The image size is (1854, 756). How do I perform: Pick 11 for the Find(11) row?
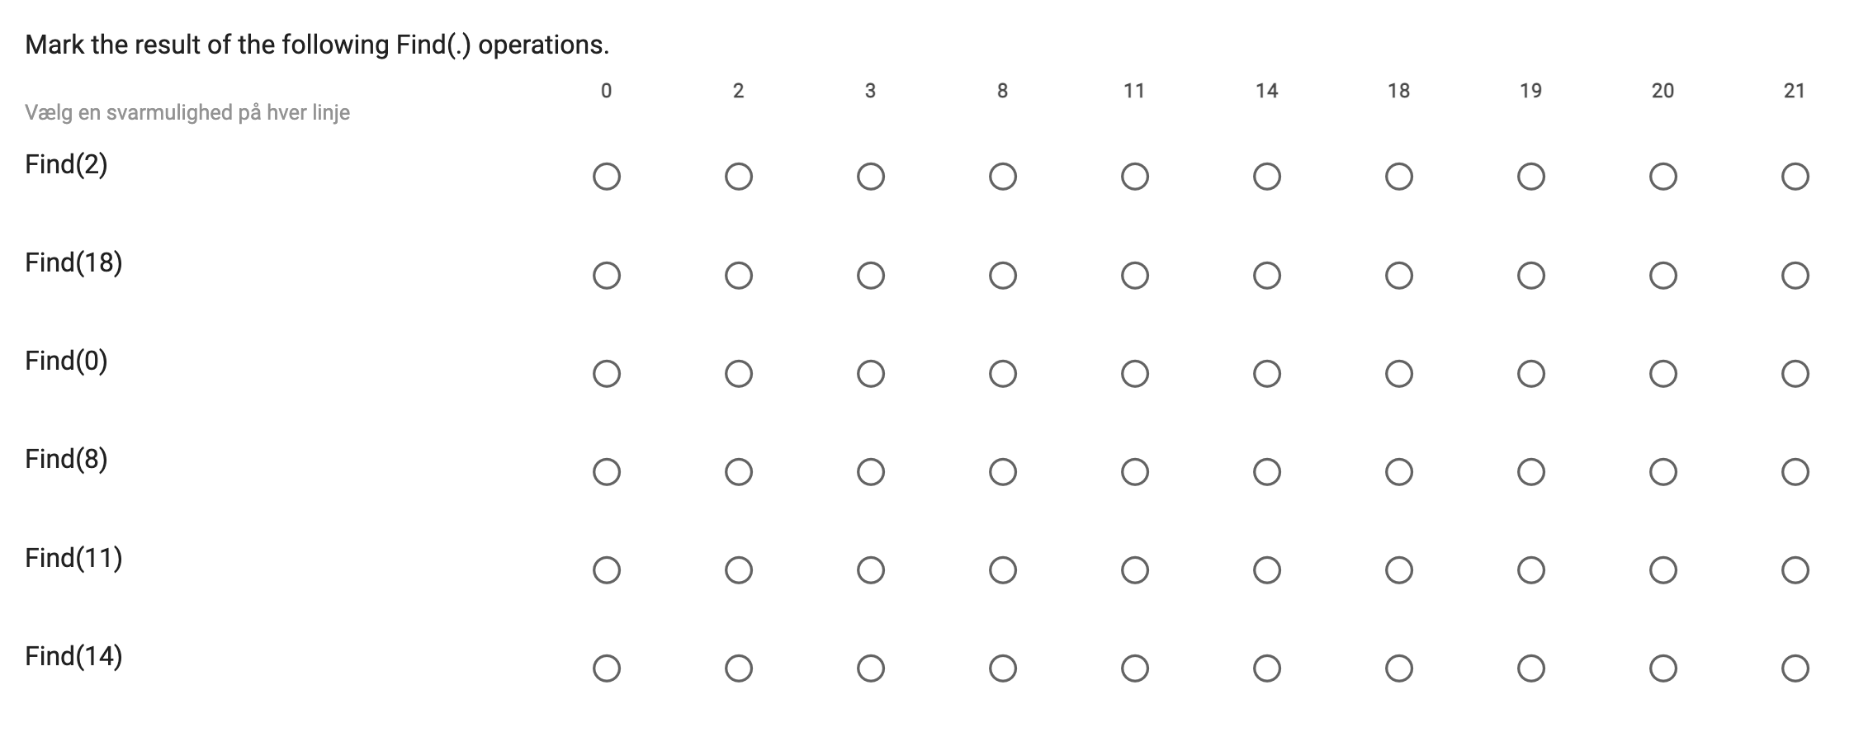coord(1134,570)
